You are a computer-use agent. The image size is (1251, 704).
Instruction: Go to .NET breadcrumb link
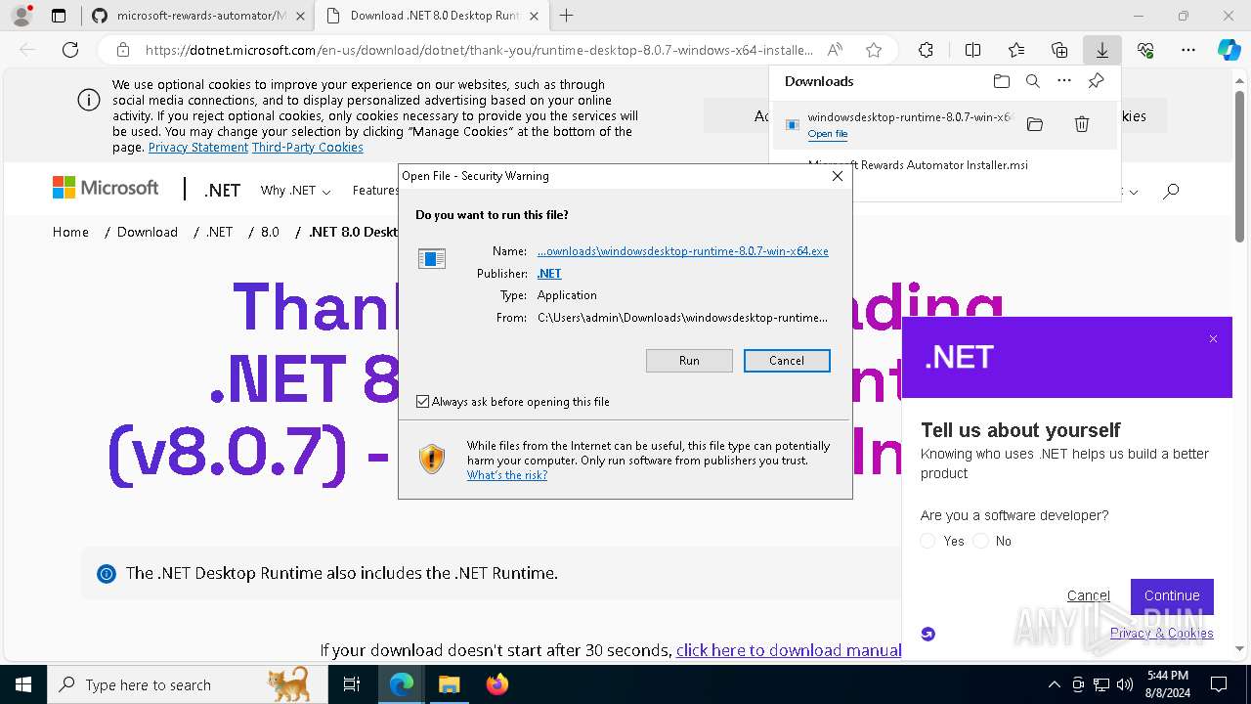coord(220,232)
